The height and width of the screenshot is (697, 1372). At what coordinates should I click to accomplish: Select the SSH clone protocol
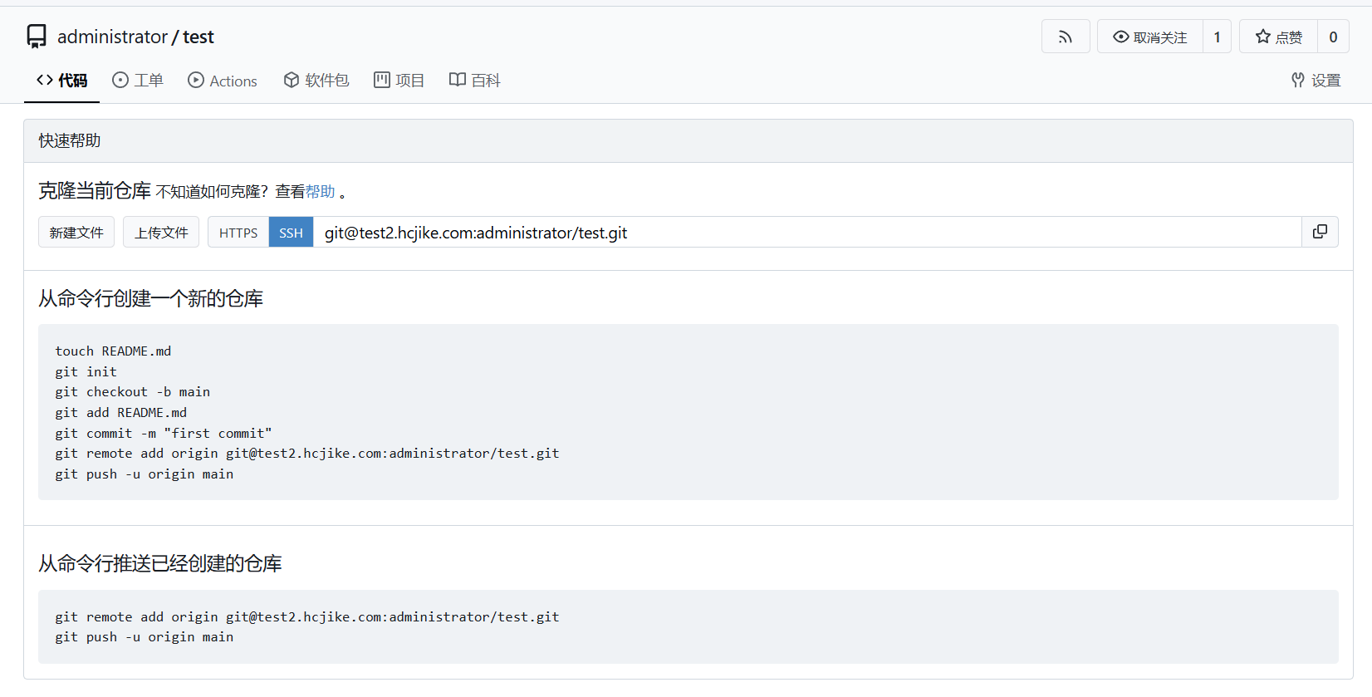[x=291, y=233]
